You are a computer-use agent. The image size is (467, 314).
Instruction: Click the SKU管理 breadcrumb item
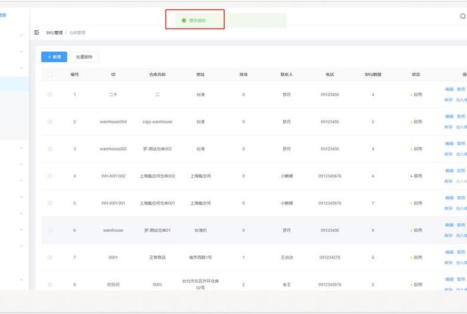tap(54, 32)
